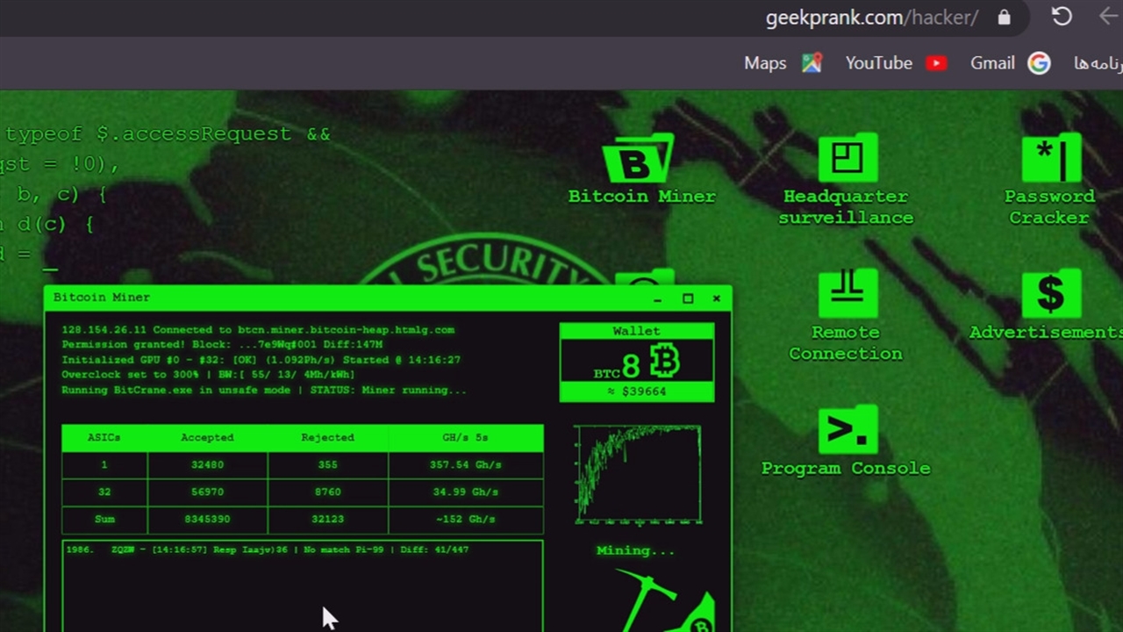Screen dimensions: 1123x632
Task: Click the Bitcoin Miner window title bar
Action: coord(351,298)
